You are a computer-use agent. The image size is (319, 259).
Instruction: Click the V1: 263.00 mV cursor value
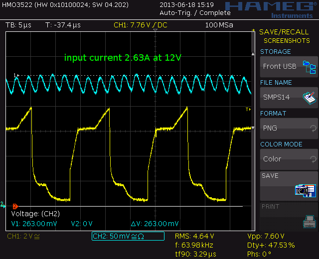(x=34, y=224)
